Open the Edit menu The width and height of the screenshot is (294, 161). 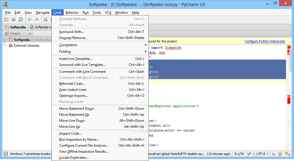click(x=18, y=13)
